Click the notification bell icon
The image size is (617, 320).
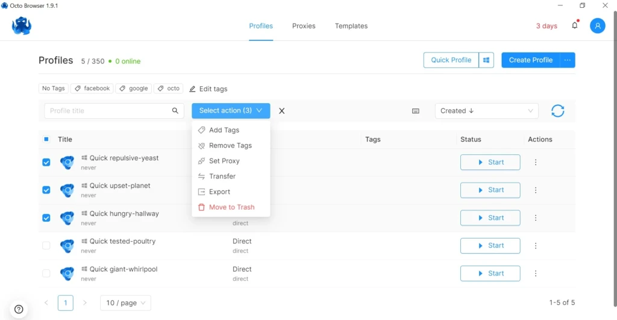click(574, 25)
